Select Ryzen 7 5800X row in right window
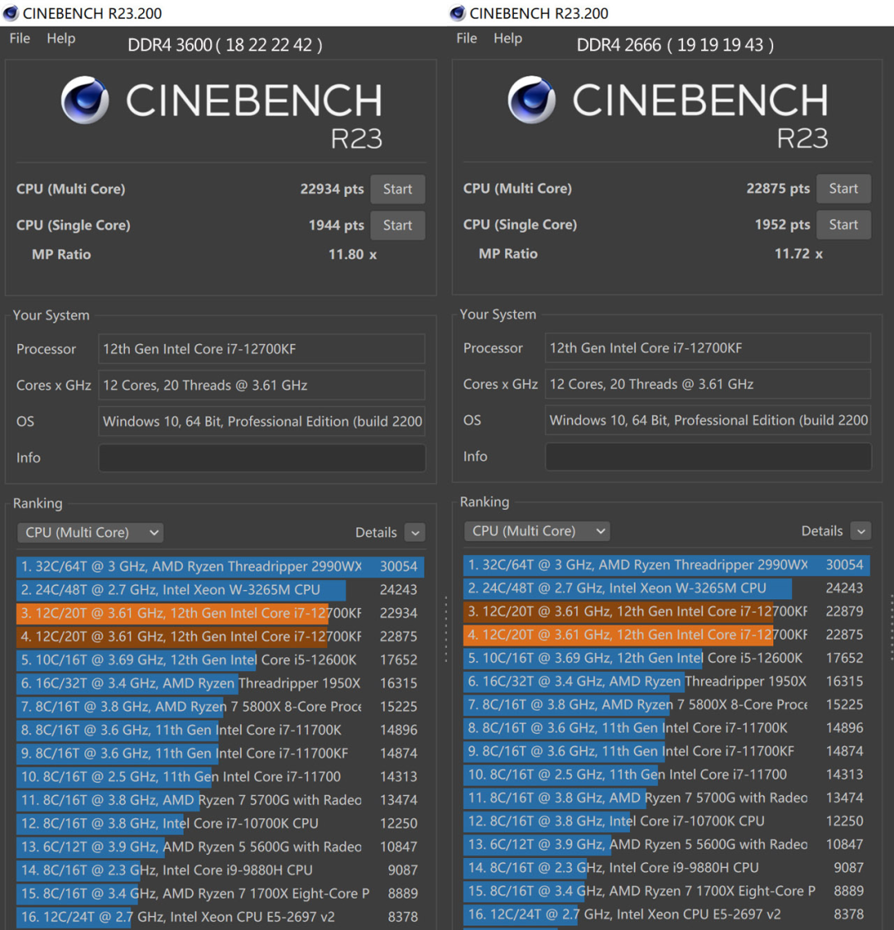This screenshot has width=894, height=930. tap(667, 705)
